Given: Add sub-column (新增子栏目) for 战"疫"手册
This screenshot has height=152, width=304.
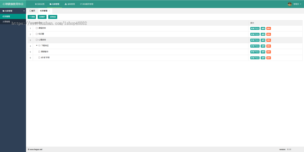Looking at the screenshot, I should tap(255, 58).
